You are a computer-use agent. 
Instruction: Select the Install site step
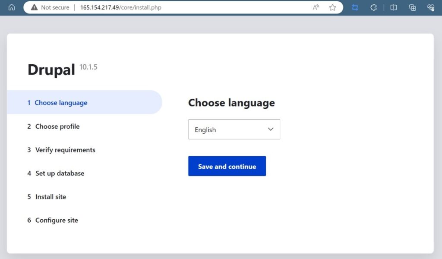coord(51,196)
